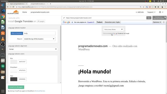The height and width of the screenshot is (94, 167).
Task: Click Add site link
Action: [x=140, y=12]
